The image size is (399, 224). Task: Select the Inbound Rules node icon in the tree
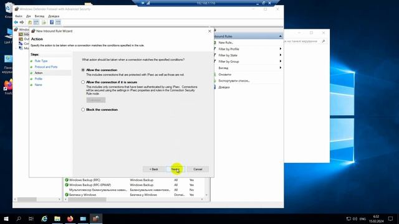click(x=21, y=34)
